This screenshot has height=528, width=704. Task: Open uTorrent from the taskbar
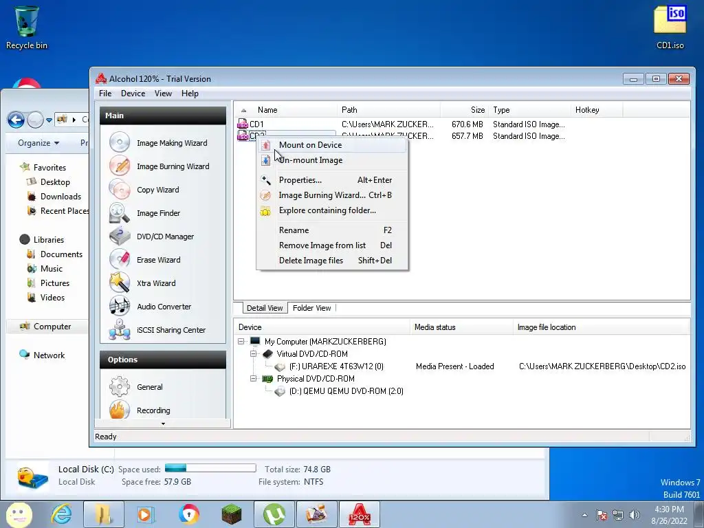(274, 514)
